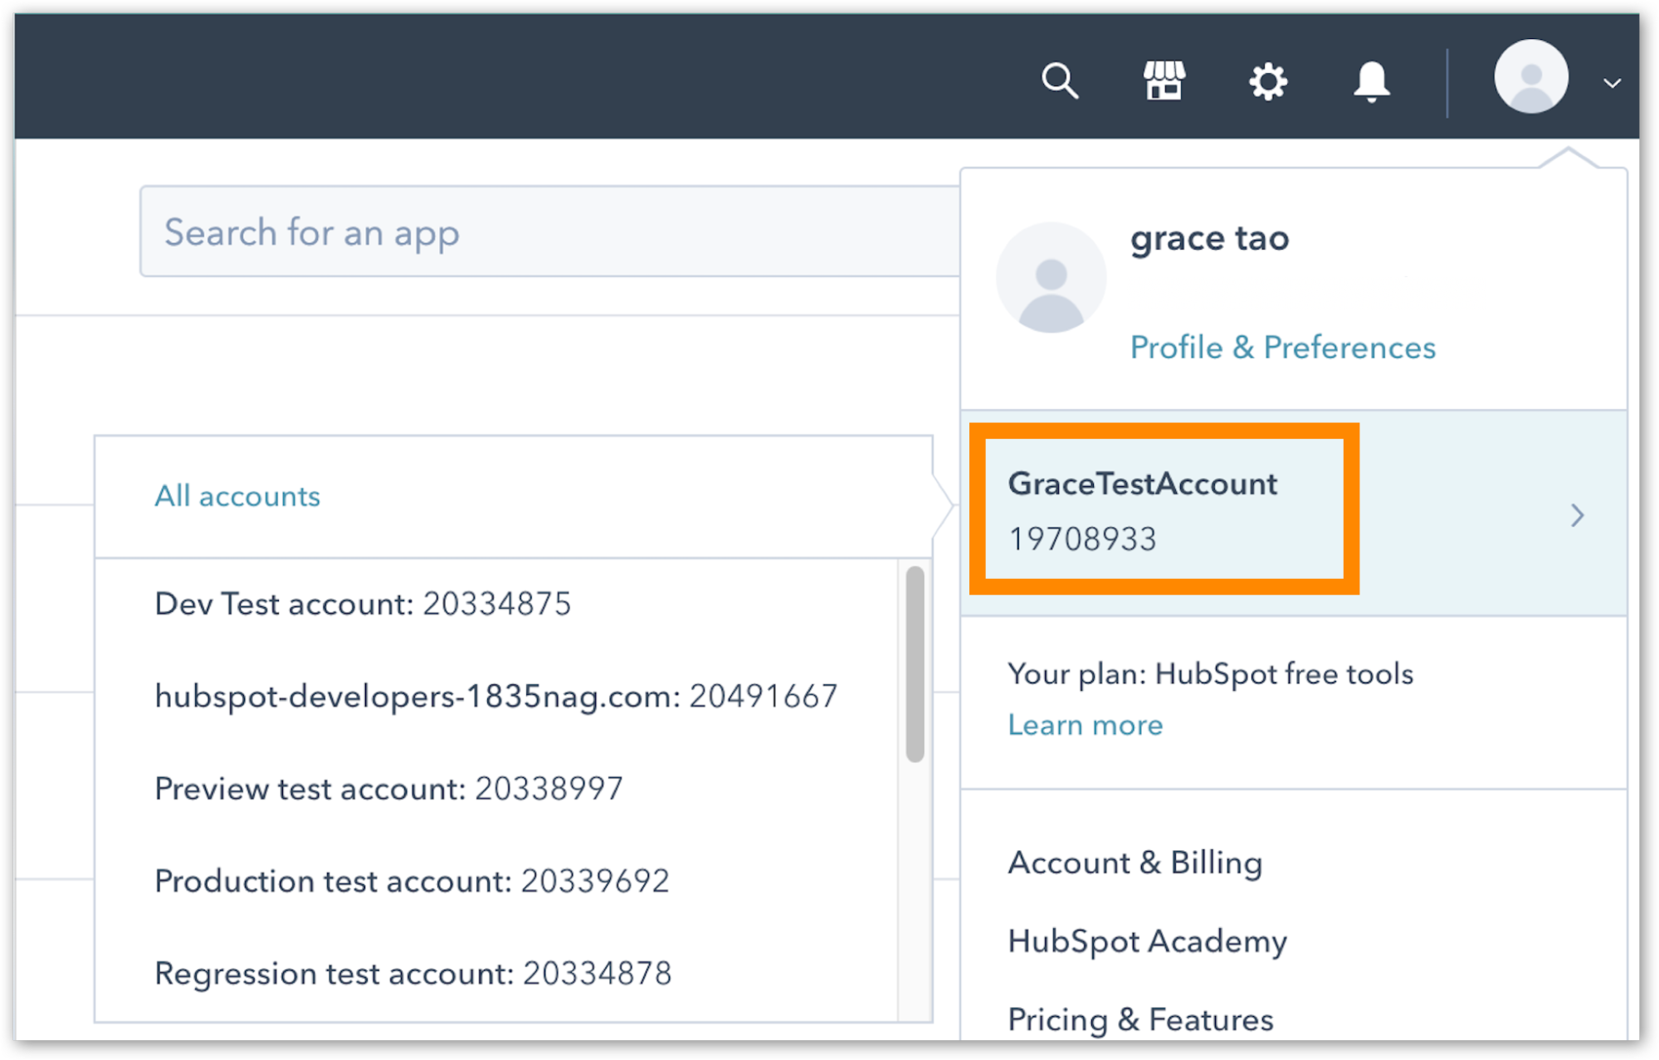Click the accounts list scrollbar thumb
This screenshot has width=1659, height=1060.
915,664
